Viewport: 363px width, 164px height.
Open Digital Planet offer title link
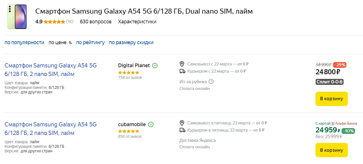click(x=51, y=70)
